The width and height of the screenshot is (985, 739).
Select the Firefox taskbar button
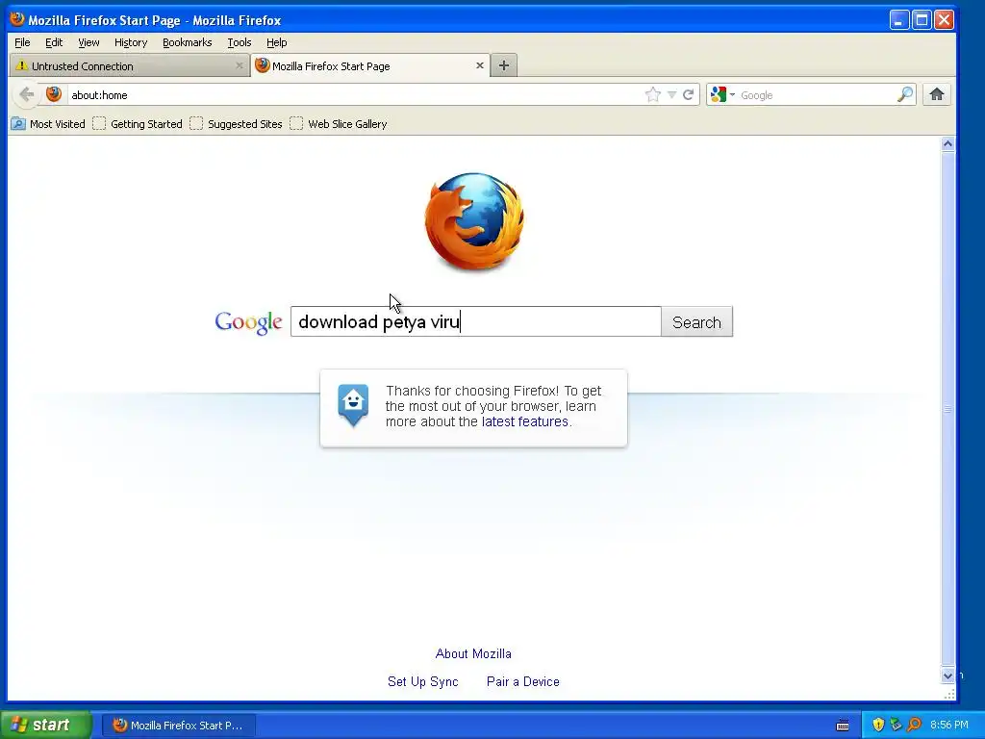click(x=179, y=726)
